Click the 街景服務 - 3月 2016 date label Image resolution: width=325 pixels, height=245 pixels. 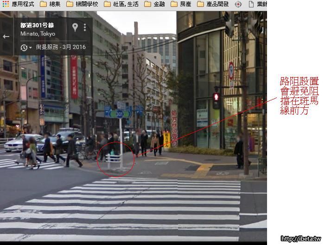[x=61, y=47]
